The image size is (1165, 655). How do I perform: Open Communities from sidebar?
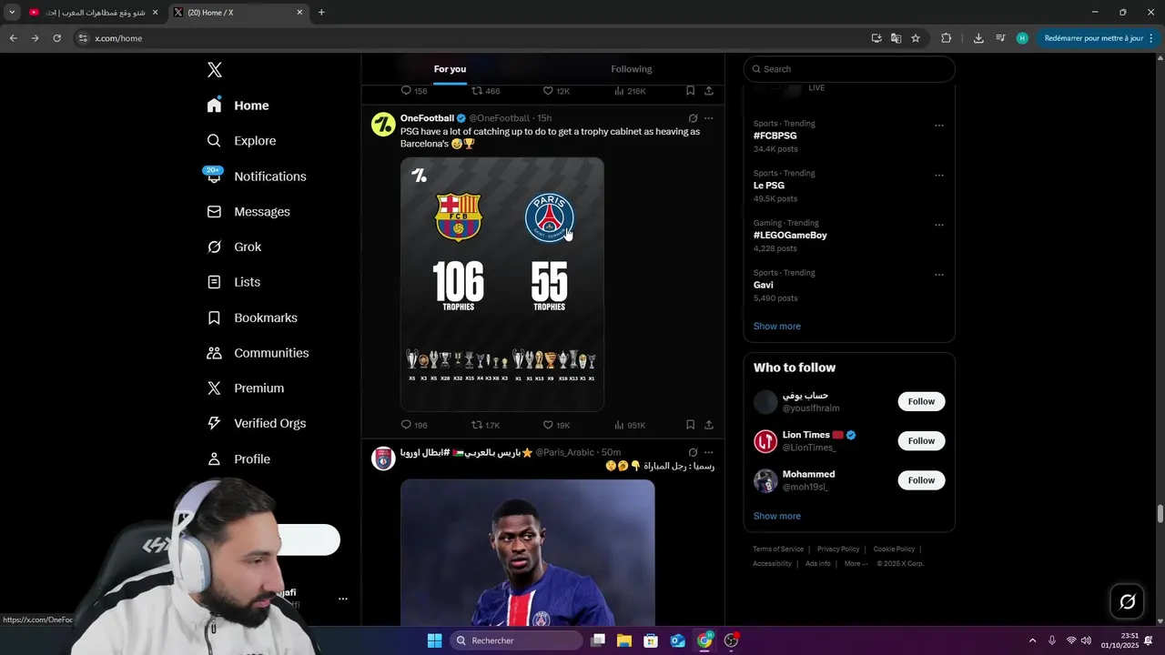258,353
